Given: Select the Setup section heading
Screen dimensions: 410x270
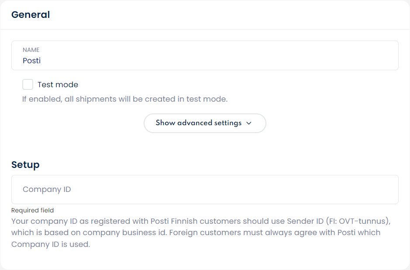Looking at the screenshot, I should [x=25, y=164].
